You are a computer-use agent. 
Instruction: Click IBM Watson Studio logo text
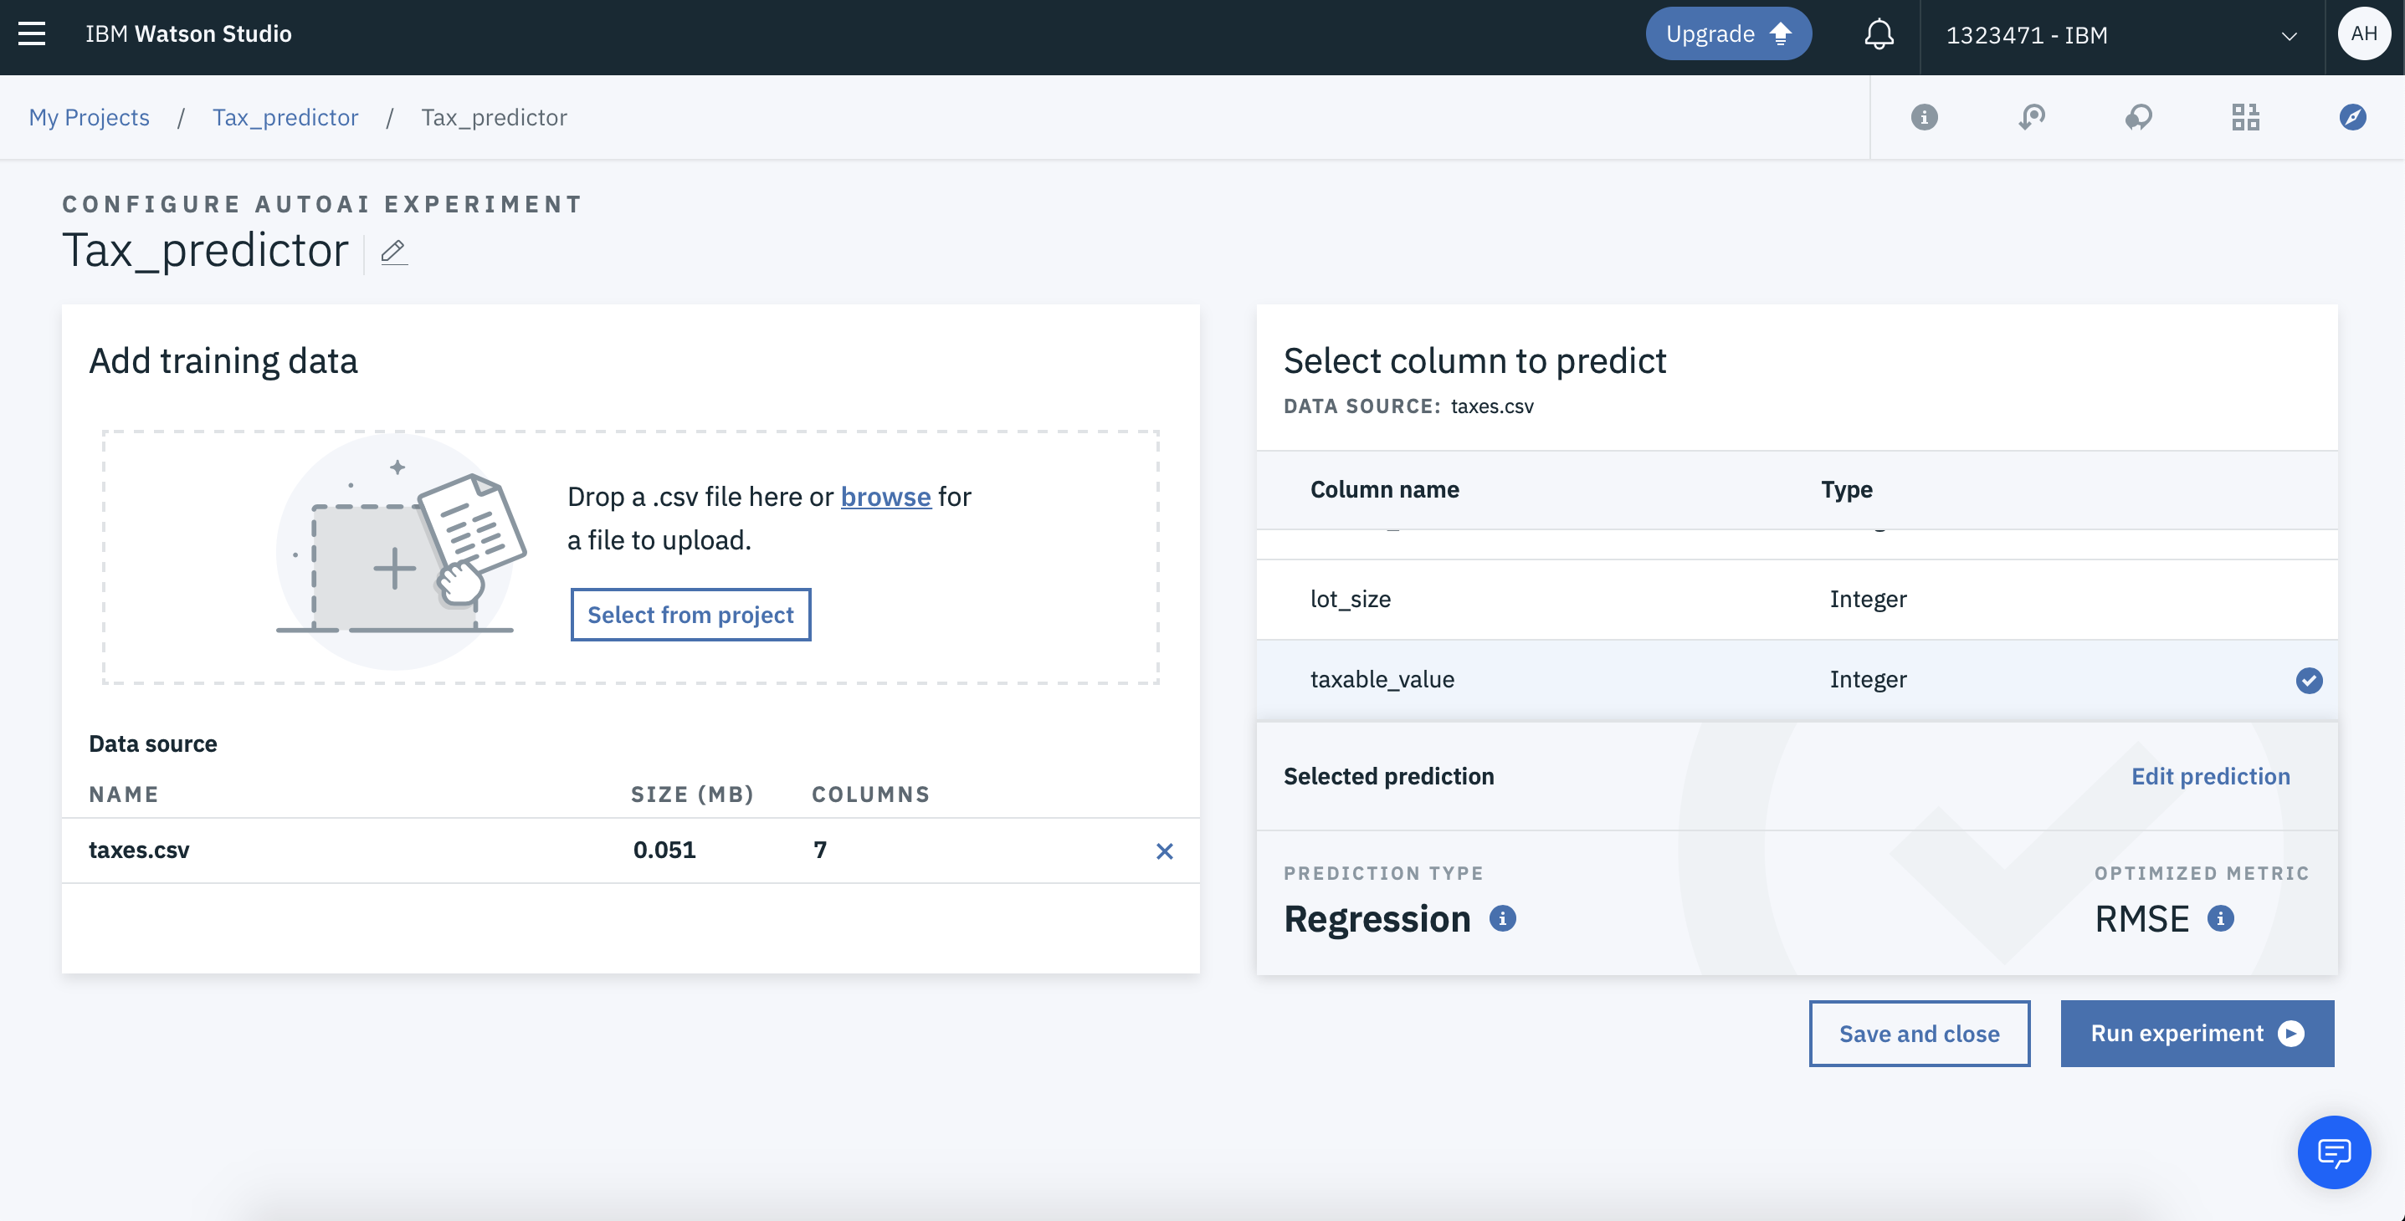click(188, 34)
